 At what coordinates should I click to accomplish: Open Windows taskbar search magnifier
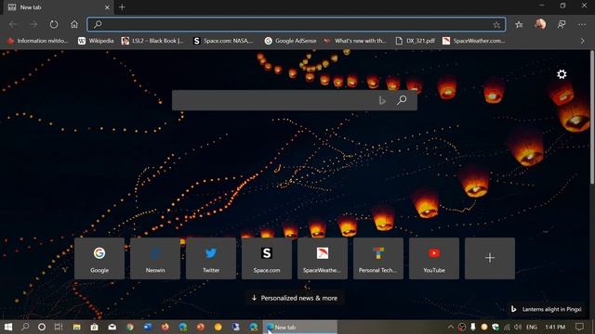click(x=25, y=327)
